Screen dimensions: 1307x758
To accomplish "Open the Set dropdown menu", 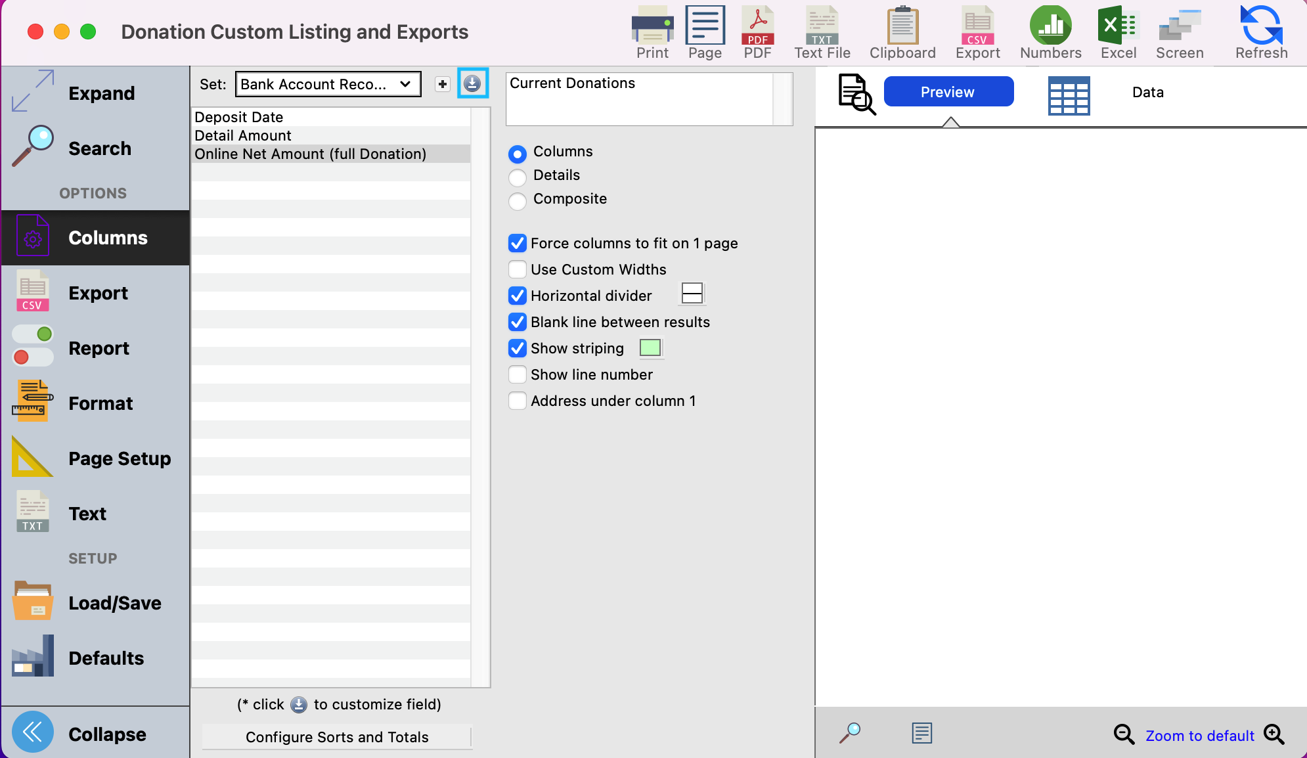I will [328, 84].
